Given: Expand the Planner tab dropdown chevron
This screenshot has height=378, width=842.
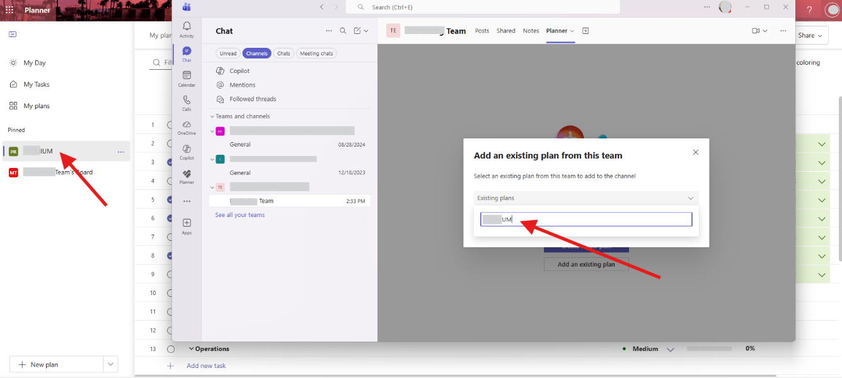Looking at the screenshot, I should click(572, 31).
